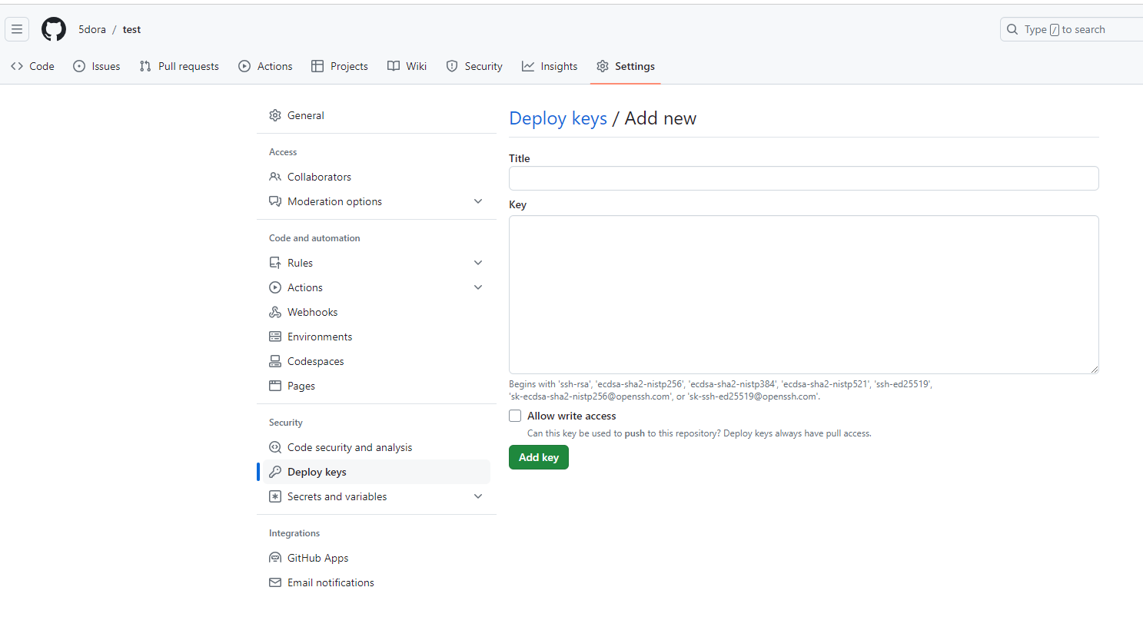
Task: Expand the Rules section chevron
Action: click(478, 263)
